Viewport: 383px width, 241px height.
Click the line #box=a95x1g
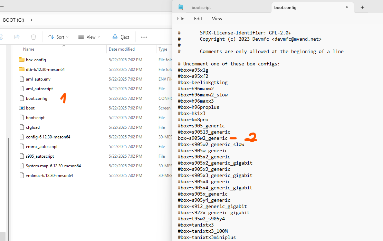pos(193,70)
